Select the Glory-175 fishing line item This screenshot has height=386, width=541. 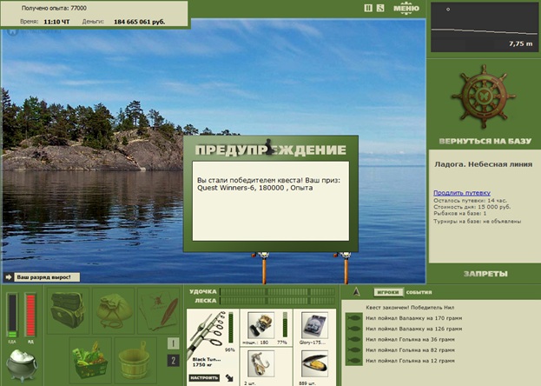click(314, 325)
